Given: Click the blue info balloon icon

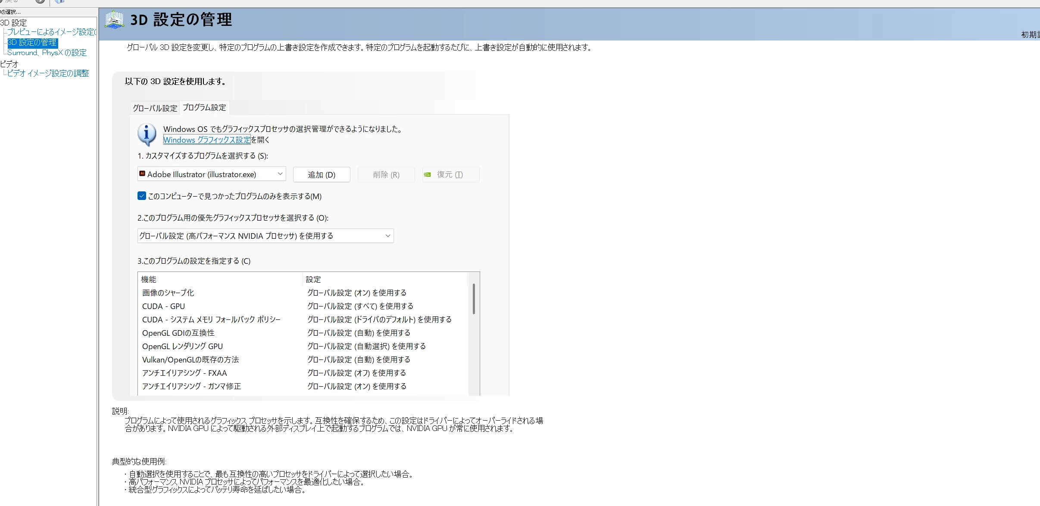Looking at the screenshot, I should pos(147,134).
